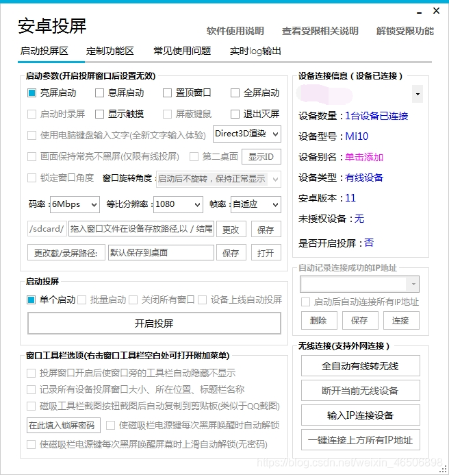Close the 安卓投屏 window
Screen dimensions: 449x475
[x=436, y=11]
